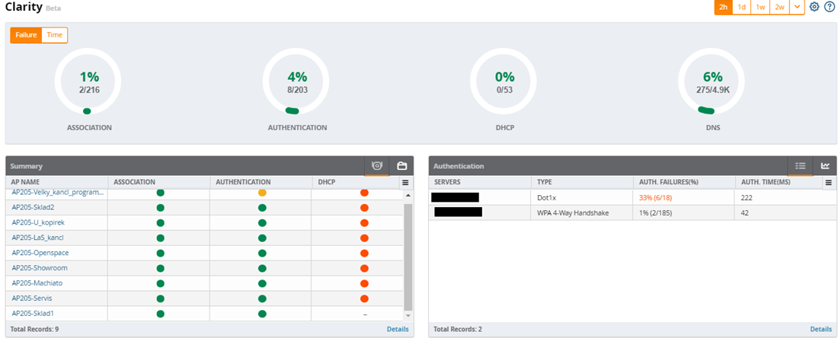The width and height of the screenshot is (838, 348).
Task: Open AP205-Showroom access point link
Action: 40,268
